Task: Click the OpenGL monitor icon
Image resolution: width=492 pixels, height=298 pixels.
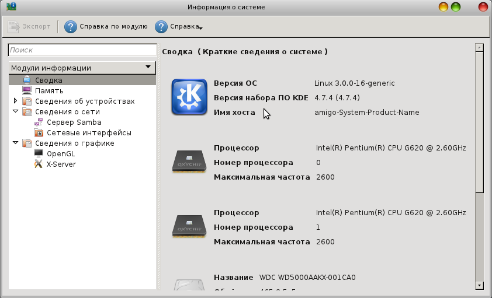Action: click(x=39, y=153)
